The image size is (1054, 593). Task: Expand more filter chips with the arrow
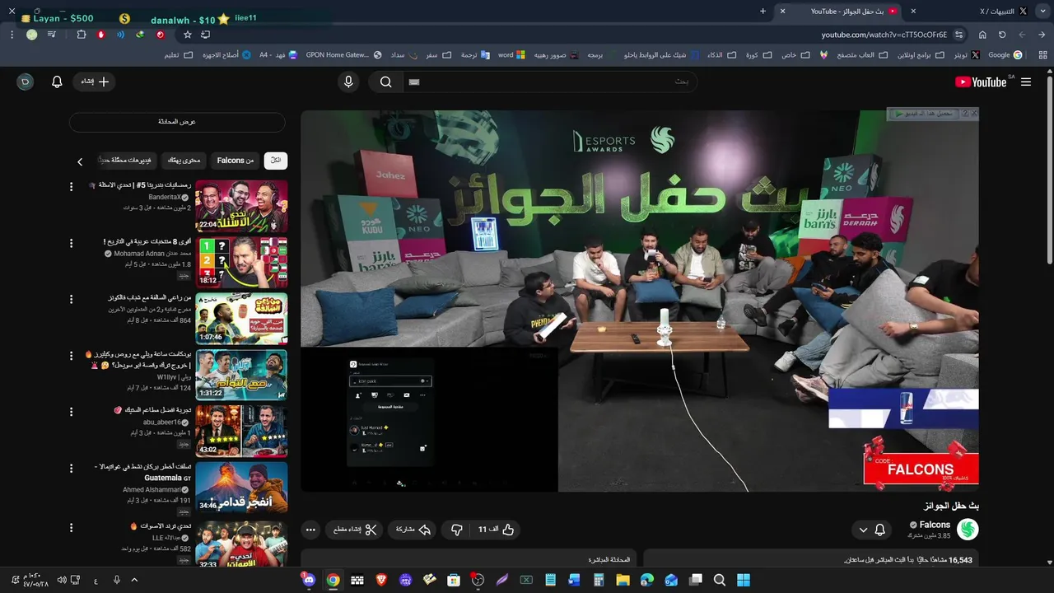click(x=80, y=161)
